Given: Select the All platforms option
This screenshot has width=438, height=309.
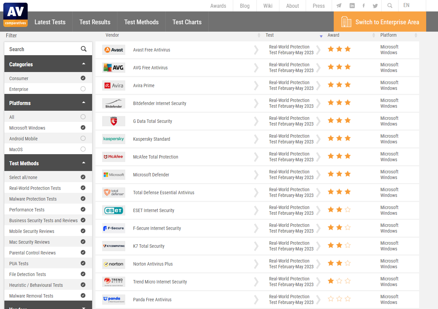Looking at the screenshot, I should [x=83, y=117].
